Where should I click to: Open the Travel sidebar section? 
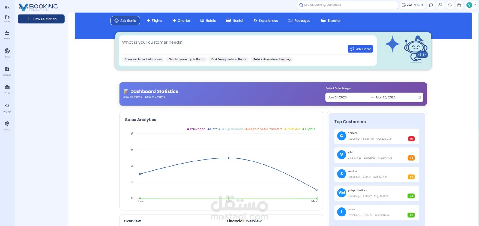[x=7, y=35]
